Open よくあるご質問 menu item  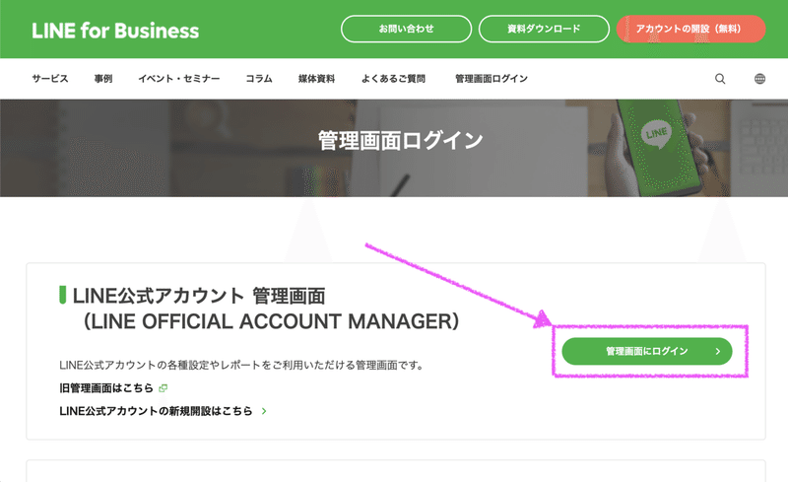[x=393, y=79]
